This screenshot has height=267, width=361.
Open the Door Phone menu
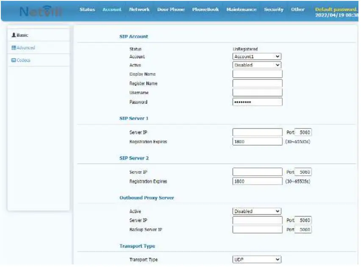click(x=171, y=9)
